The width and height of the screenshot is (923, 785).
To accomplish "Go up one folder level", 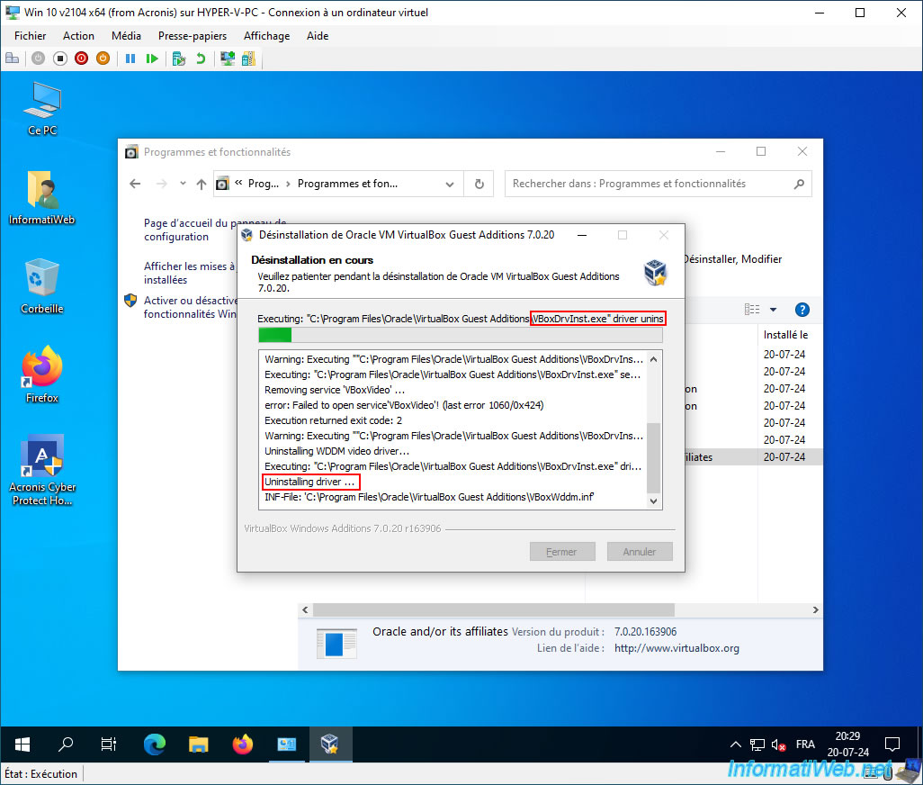I will (202, 184).
